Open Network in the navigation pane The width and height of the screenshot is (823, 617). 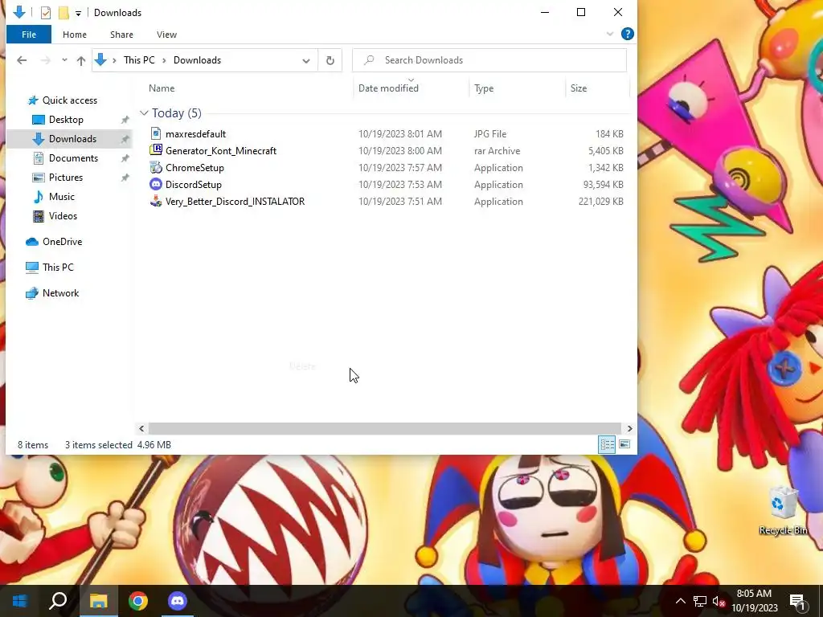(60, 293)
